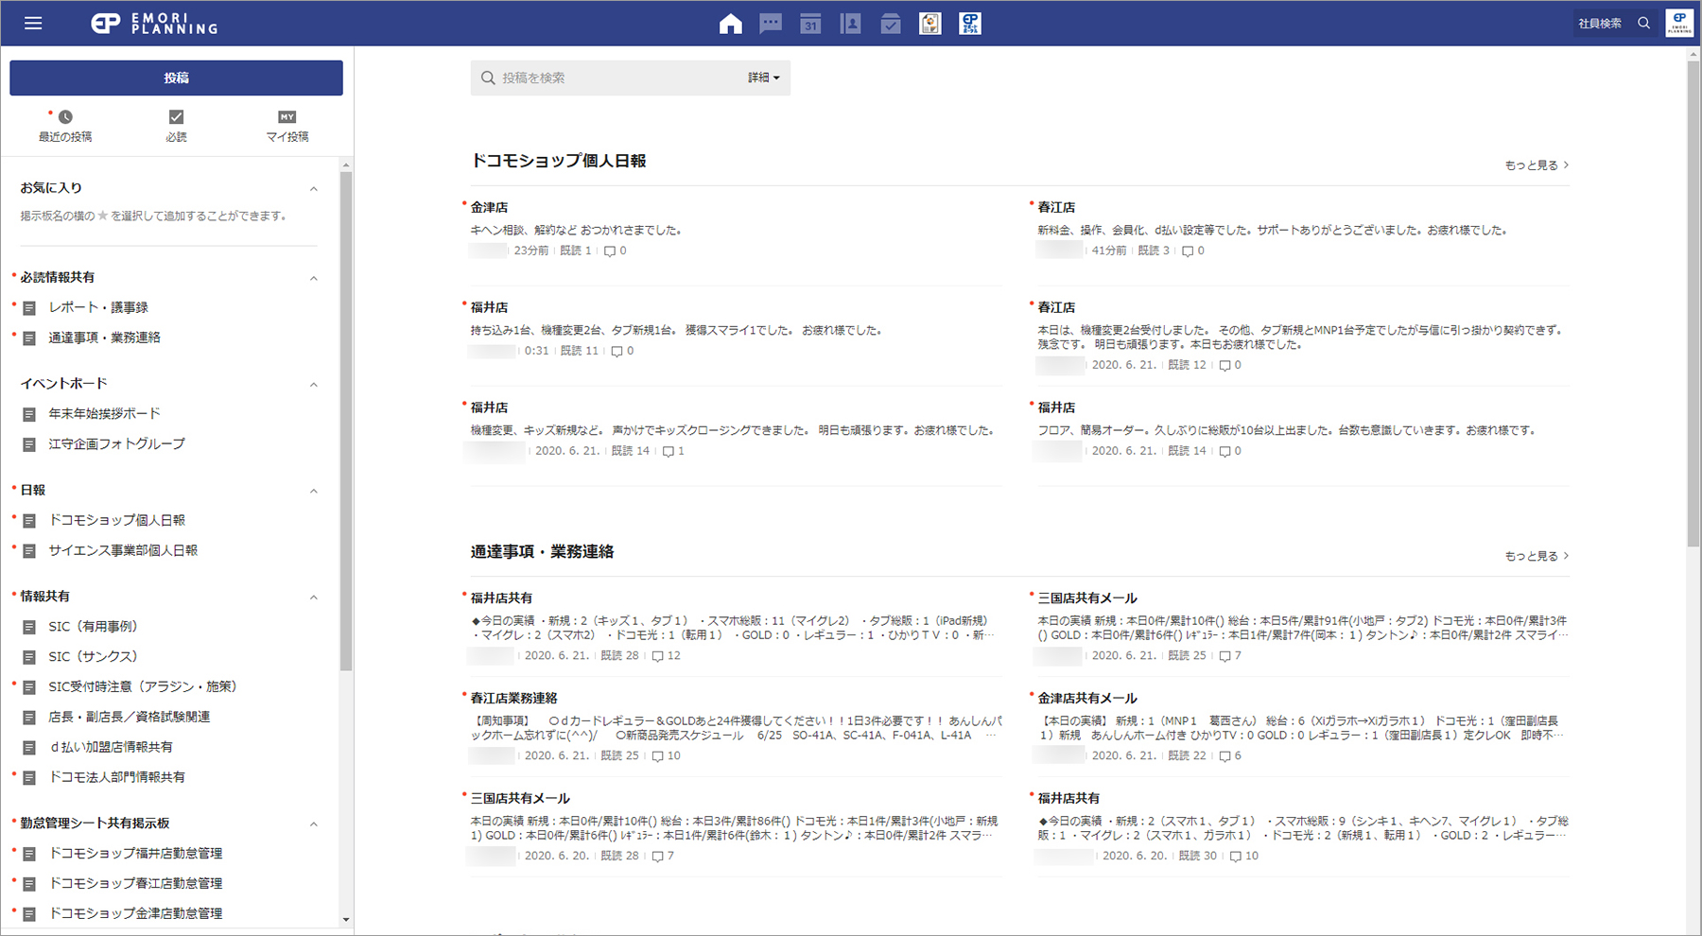Go to the Home icon
This screenshot has height=936, width=1702.
point(730,24)
